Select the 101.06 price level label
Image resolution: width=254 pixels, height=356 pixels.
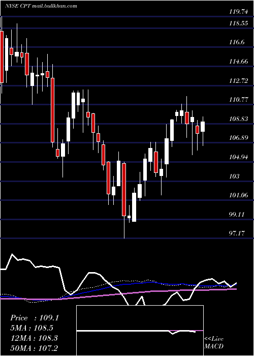tap(238, 195)
